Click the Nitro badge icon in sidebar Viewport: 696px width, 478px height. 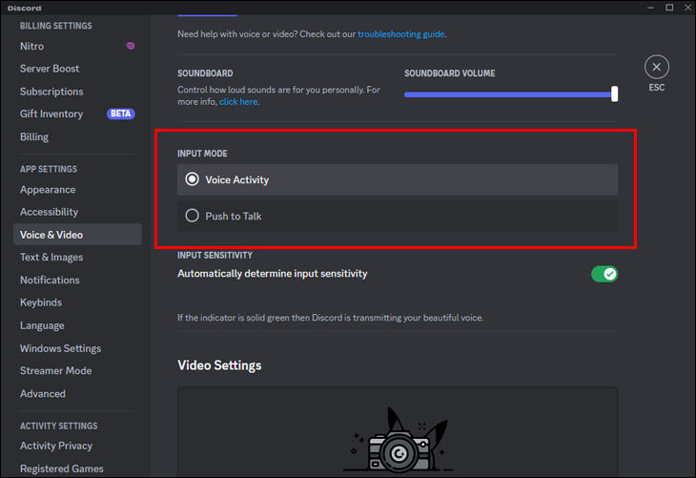coord(130,46)
